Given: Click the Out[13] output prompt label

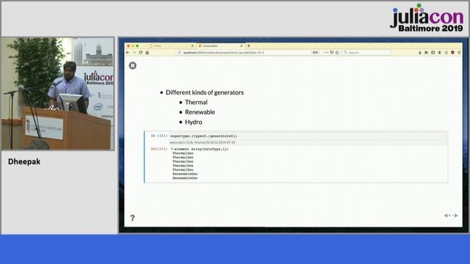Looking at the screenshot, I should click(x=159, y=149).
